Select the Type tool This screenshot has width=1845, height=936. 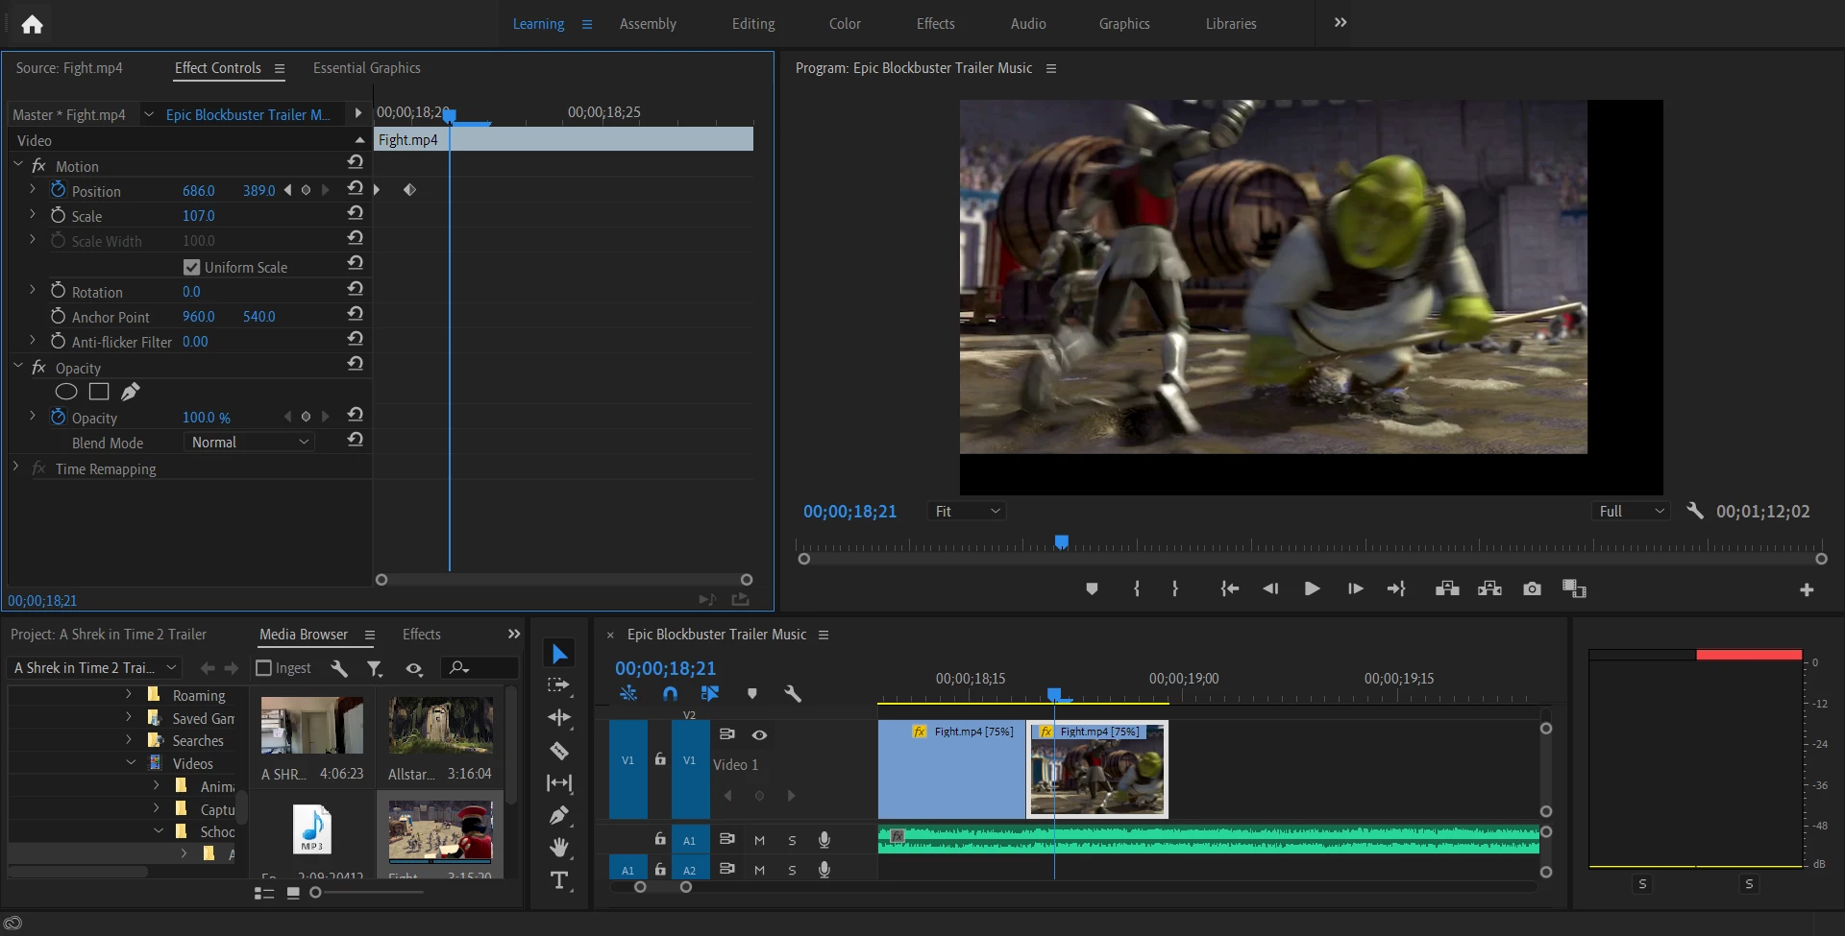559,880
